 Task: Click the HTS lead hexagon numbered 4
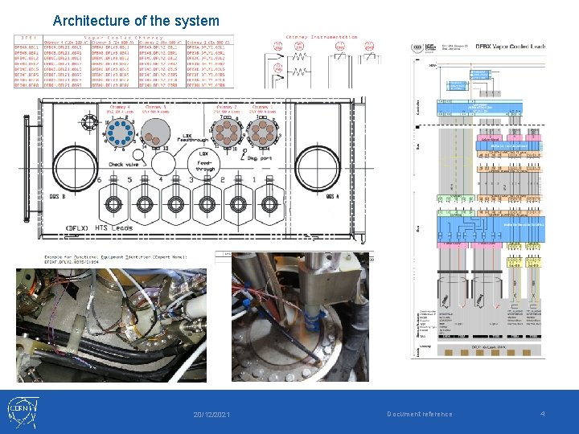(176, 204)
